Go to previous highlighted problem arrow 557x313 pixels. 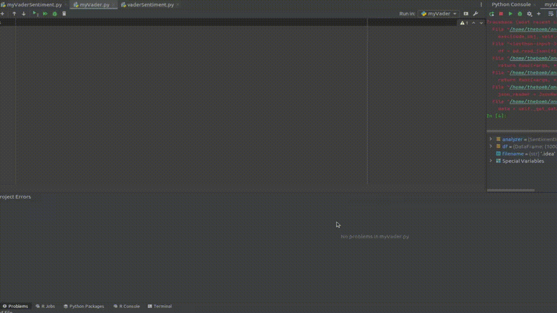click(474, 23)
